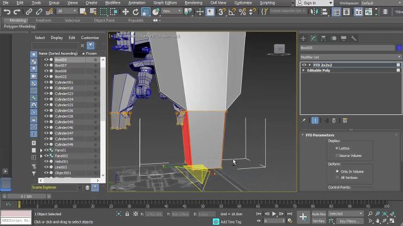Expand the Faro01 tree item
Image resolution: width=403 pixels, height=226 pixels.
pyautogui.click(x=41, y=150)
